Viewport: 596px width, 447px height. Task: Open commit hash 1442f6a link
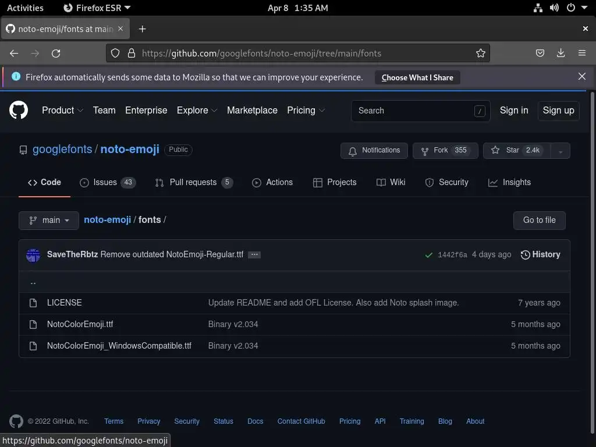452,255
